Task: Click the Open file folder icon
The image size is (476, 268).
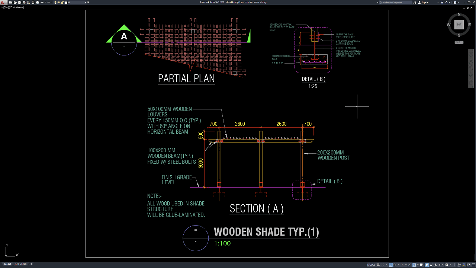Action: (x=15, y=2)
